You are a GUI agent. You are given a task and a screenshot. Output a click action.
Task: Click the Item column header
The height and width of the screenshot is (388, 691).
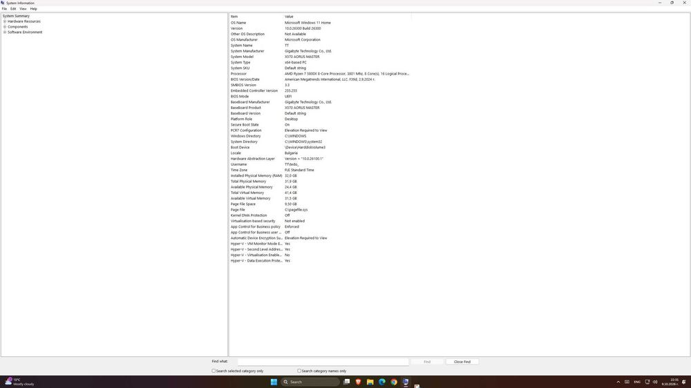[256, 17]
